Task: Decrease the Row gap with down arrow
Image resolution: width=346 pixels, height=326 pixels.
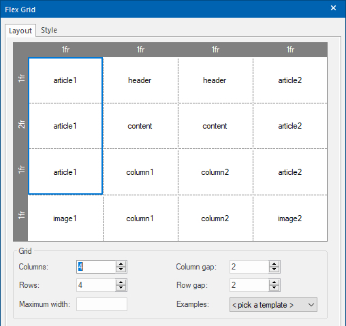Action: click(x=274, y=288)
